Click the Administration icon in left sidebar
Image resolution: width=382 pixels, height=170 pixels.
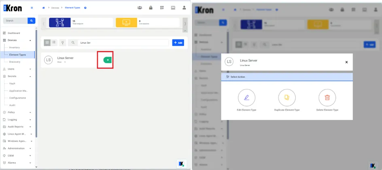(4, 148)
